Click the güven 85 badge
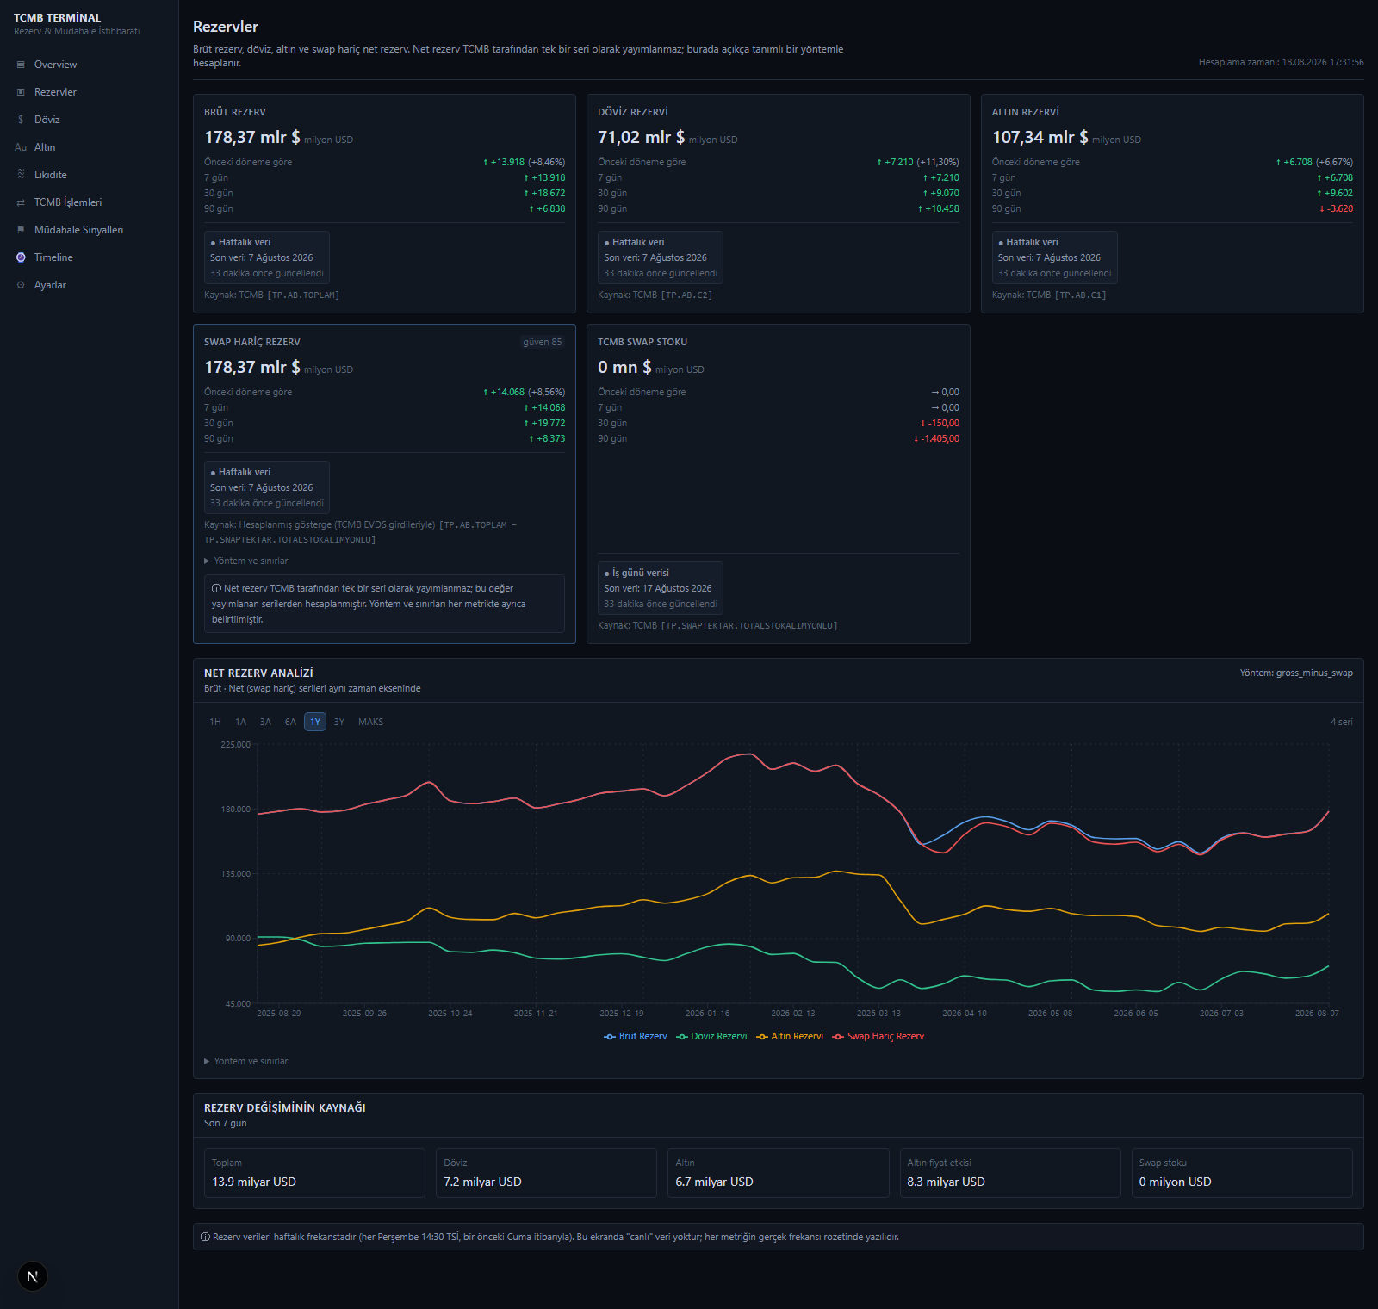The image size is (1378, 1309). (543, 342)
